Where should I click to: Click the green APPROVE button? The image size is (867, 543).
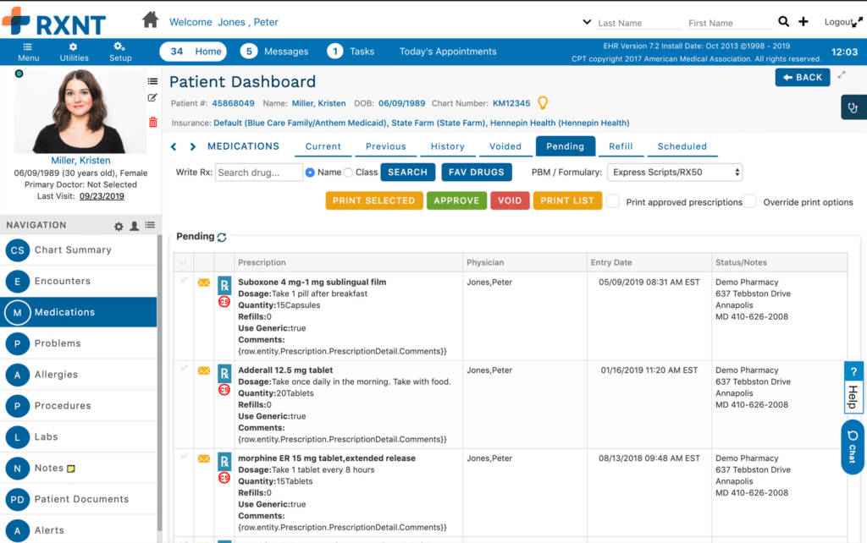tap(456, 200)
